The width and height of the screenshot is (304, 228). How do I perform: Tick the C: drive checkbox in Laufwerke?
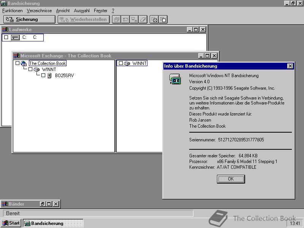coord(6,37)
